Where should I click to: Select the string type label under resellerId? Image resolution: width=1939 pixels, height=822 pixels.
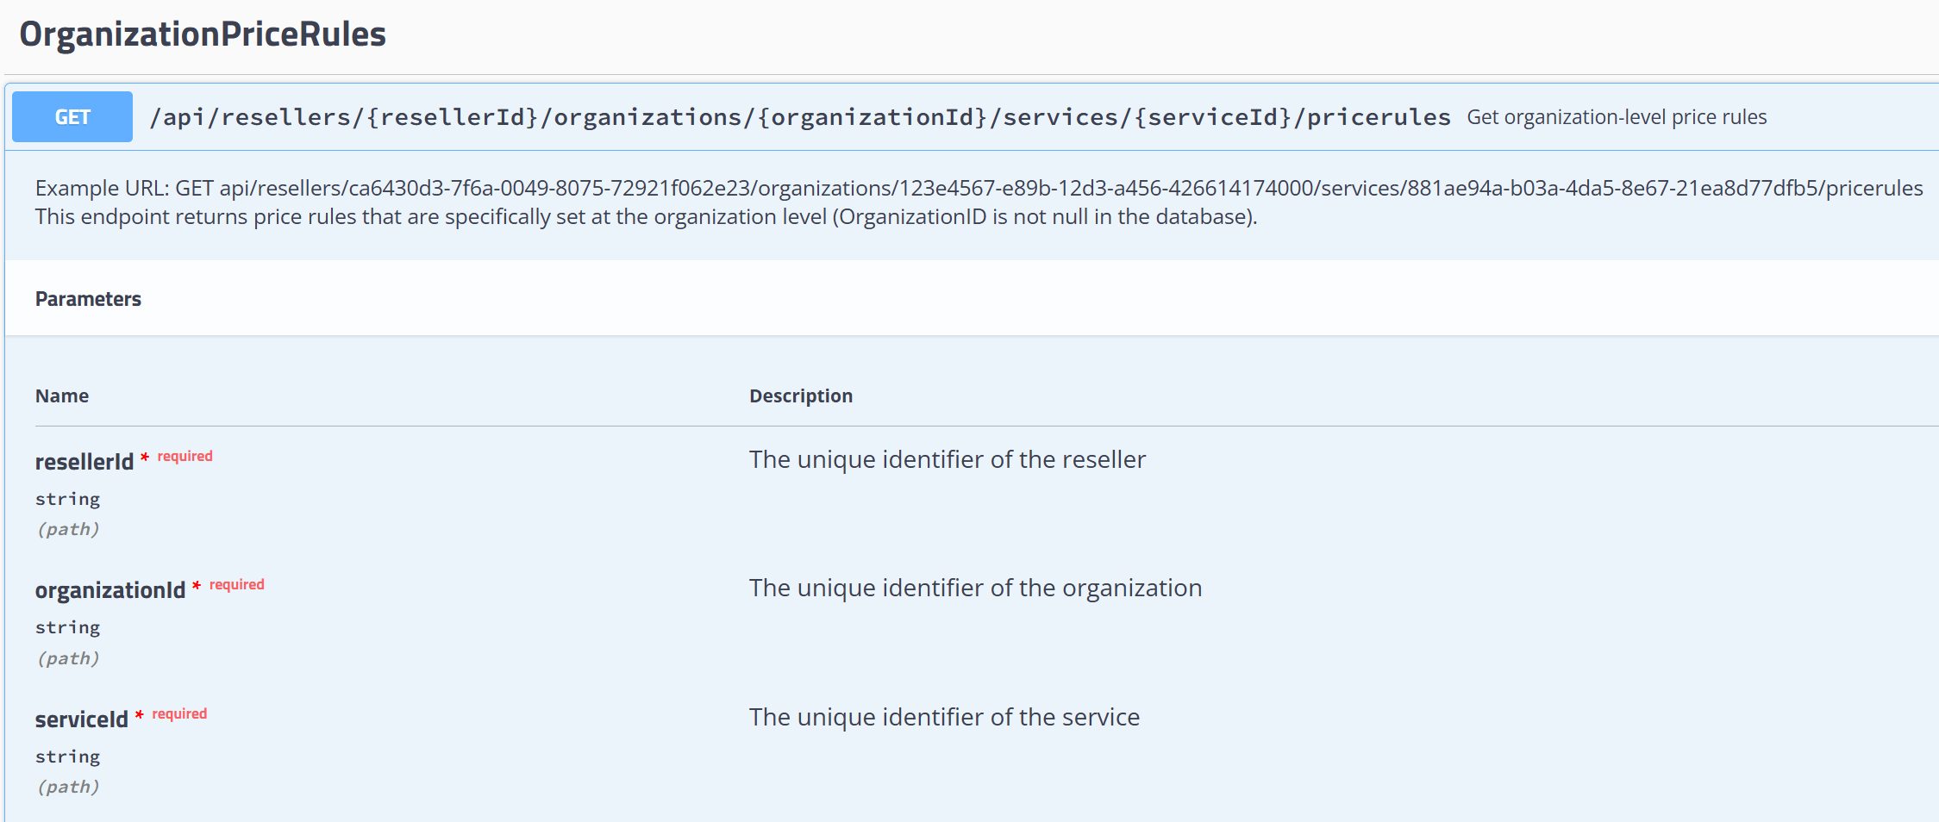coord(67,498)
